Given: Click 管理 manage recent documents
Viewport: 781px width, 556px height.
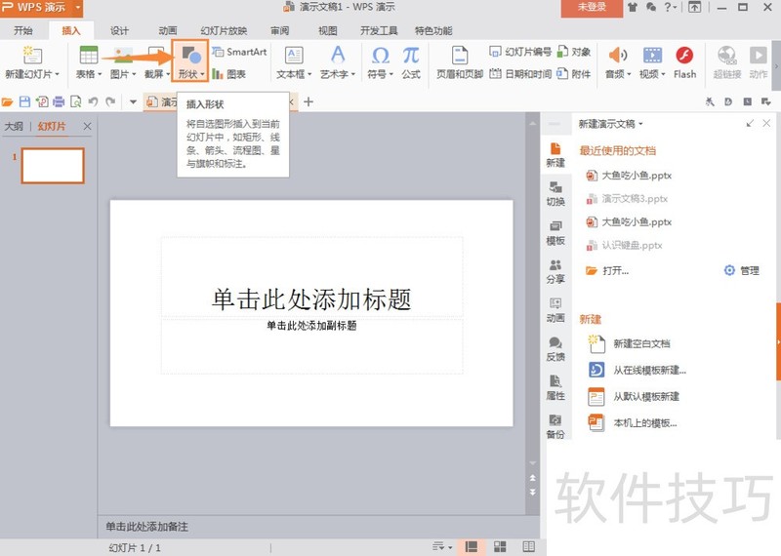Looking at the screenshot, I should coord(742,271).
